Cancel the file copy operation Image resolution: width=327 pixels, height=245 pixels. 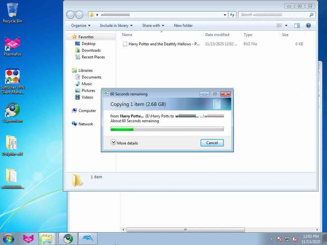(212, 143)
